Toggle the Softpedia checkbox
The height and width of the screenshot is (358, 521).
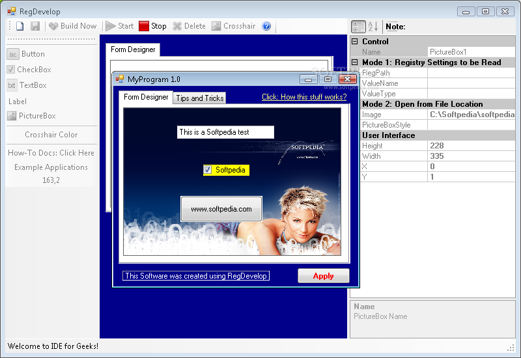(226, 170)
